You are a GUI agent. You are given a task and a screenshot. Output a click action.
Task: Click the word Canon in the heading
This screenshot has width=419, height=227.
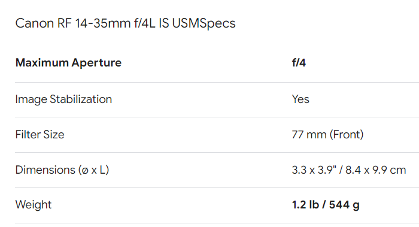(x=35, y=23)
